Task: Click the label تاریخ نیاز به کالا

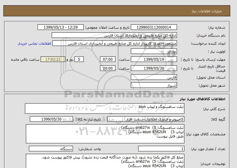Action: pos(88,119)
